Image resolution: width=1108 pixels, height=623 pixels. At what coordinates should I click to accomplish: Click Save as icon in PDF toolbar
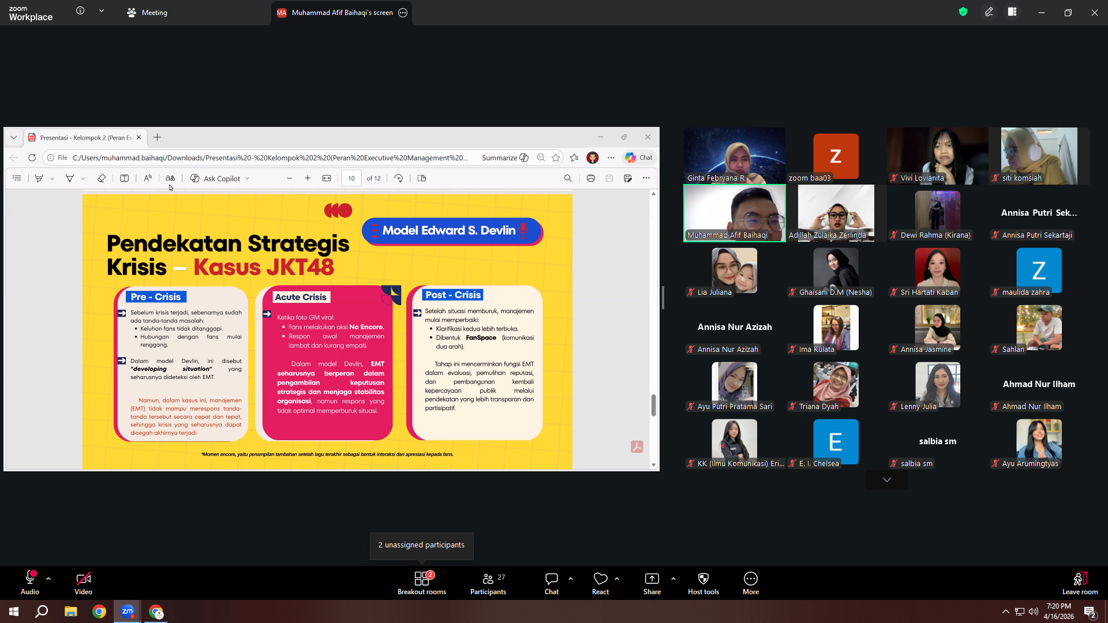point(628,178)
